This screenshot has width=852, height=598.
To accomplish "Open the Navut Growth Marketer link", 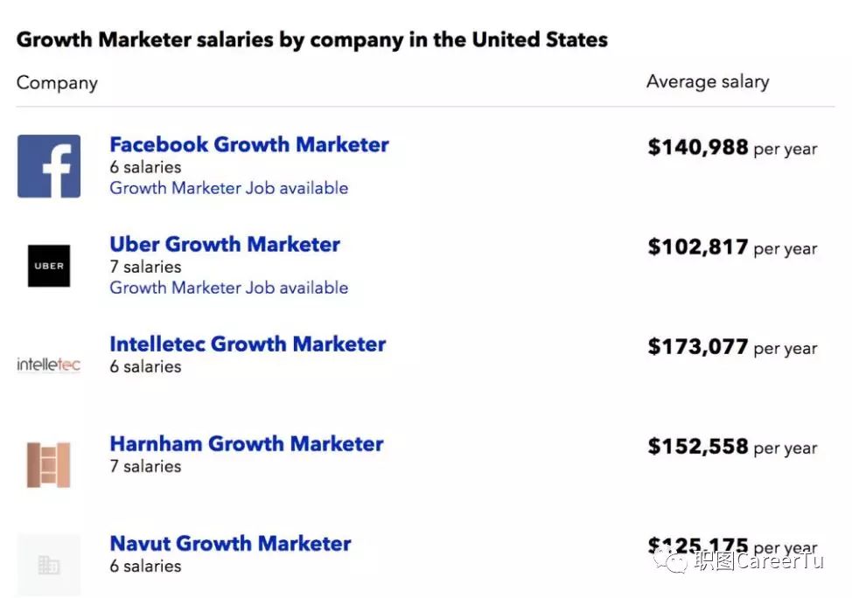I will pos(230,543).
